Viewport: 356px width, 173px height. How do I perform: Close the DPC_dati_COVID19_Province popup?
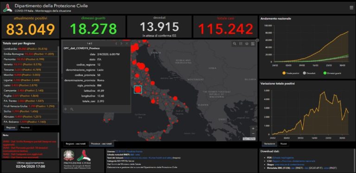127,43
